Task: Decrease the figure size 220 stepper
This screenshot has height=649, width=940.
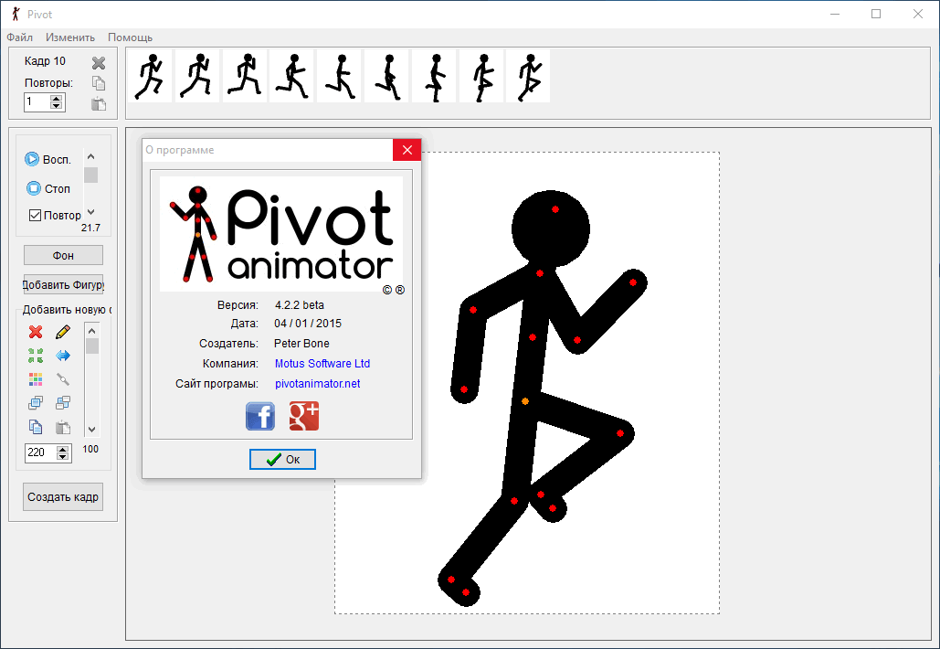Action: tap(63, 456)
